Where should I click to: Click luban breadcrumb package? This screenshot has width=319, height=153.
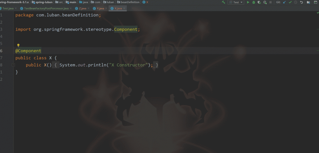coord(109,2)
